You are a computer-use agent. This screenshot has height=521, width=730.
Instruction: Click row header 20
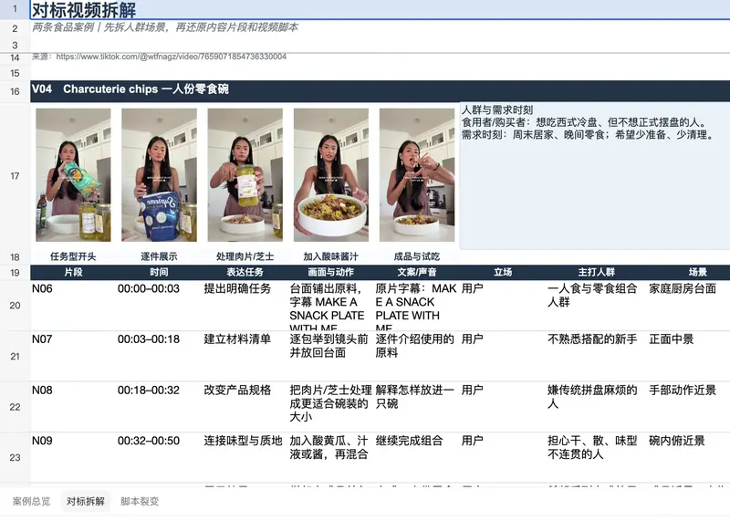coord(15,306)
